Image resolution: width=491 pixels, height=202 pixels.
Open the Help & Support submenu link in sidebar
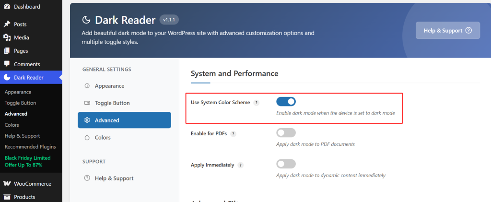(x=22, y=136)
